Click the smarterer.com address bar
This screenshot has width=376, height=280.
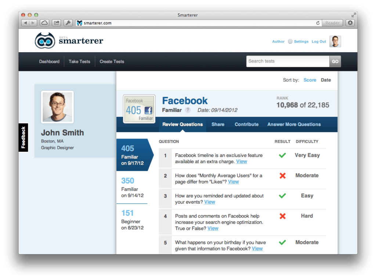(x=198, y=23)
